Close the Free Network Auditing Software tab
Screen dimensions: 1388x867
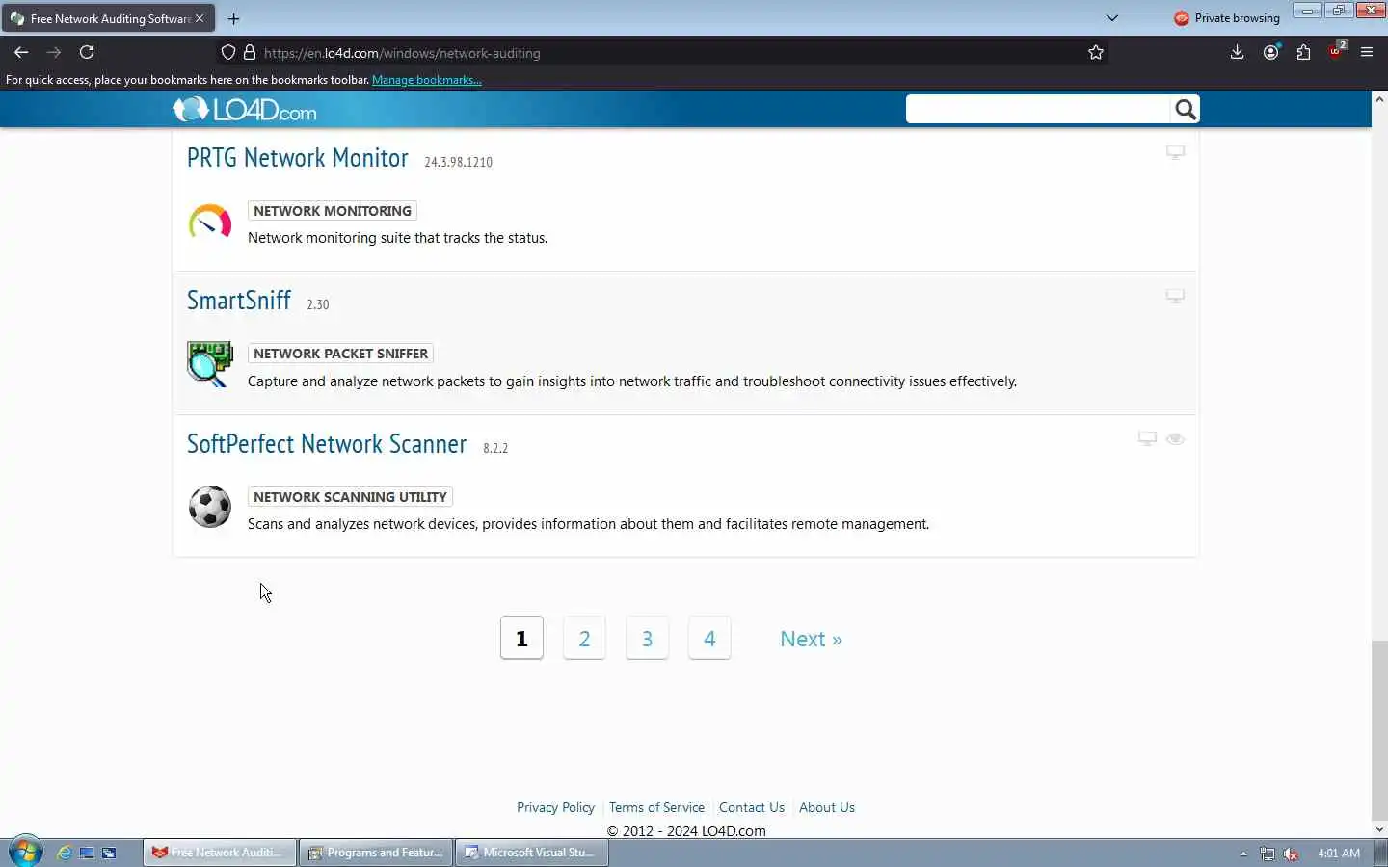pos(200,18)
